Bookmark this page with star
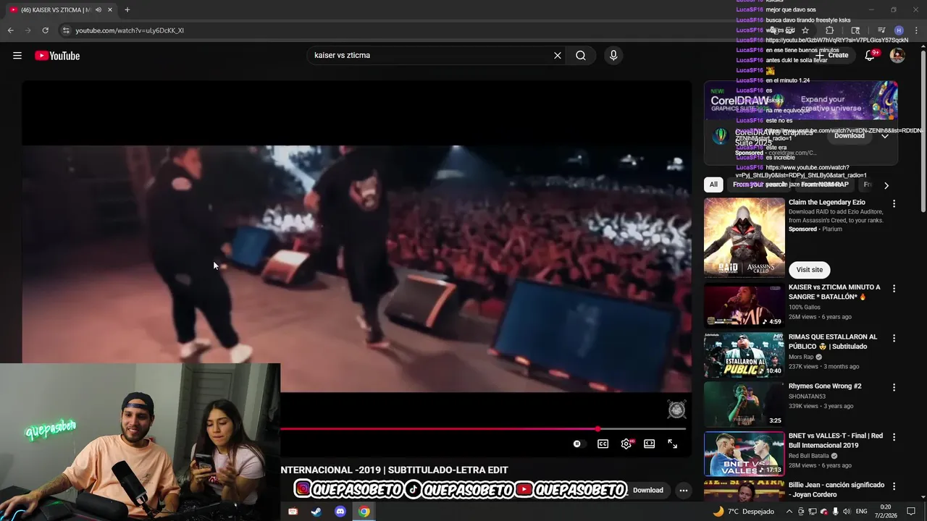The width and height of the screenshot is (927, 521). tap(805, 30)
